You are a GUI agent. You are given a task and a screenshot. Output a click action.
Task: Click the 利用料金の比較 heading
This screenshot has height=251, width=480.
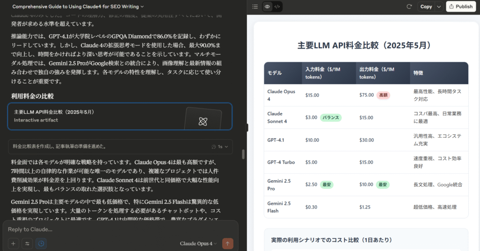point(32,96)
